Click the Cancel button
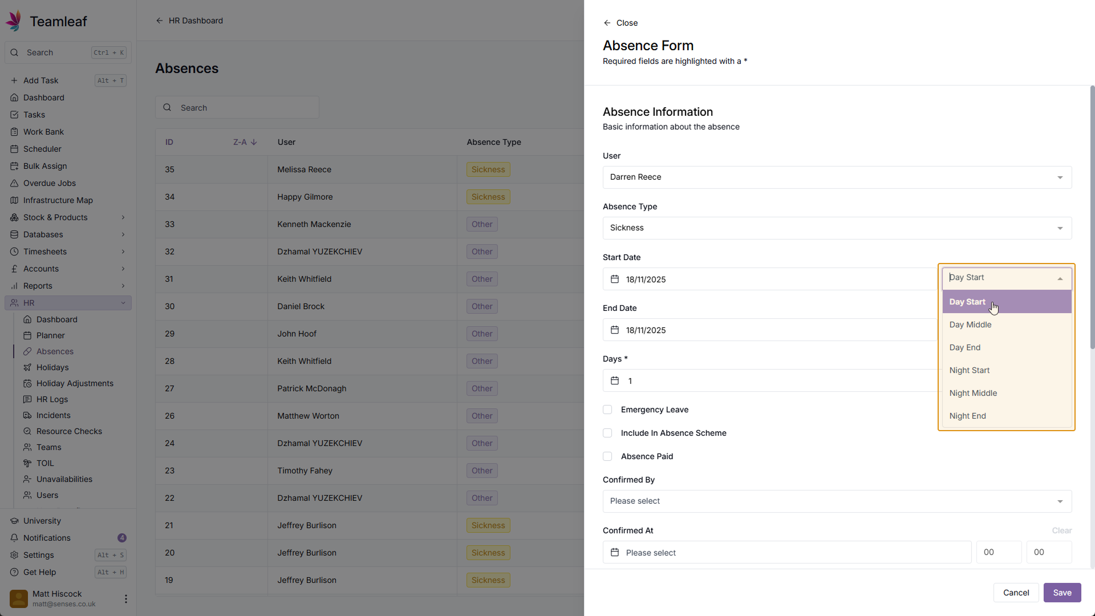The height and width of the screenshot is (616, 1095). coord(1016,593)
